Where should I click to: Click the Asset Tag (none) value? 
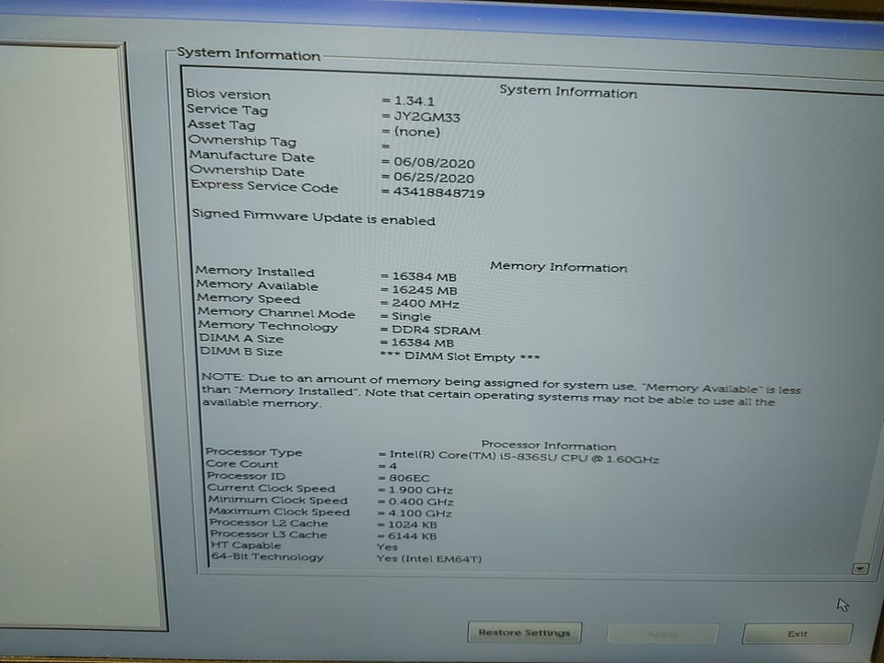pyautogui.click(x=416, y=132)
